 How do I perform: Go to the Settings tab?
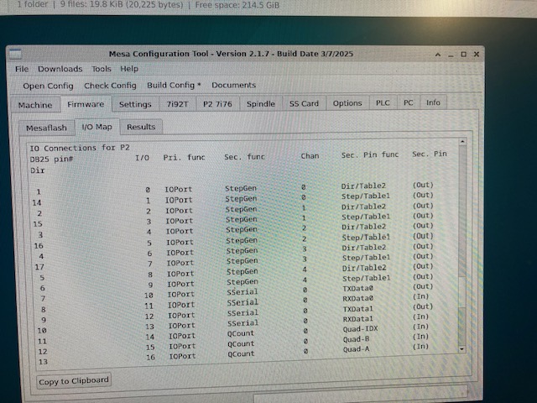(135, 104)
